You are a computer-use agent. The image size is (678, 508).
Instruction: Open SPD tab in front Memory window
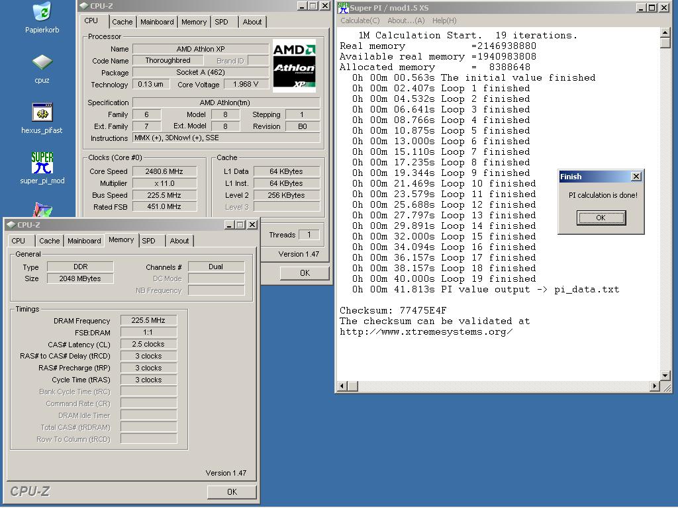click(149, 241)
